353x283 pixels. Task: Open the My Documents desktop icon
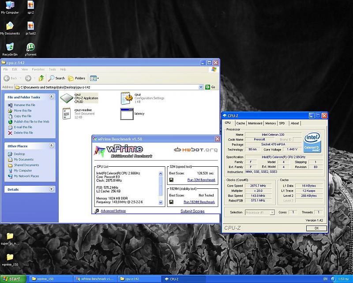point(10,28)
